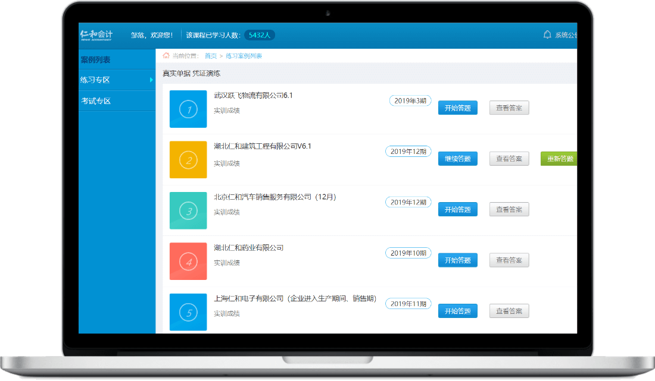Click 实训成绩 under 武汉跃飞物流有限公司6.1
Viewport: 655px width, 381px height.
click(227, 111)
